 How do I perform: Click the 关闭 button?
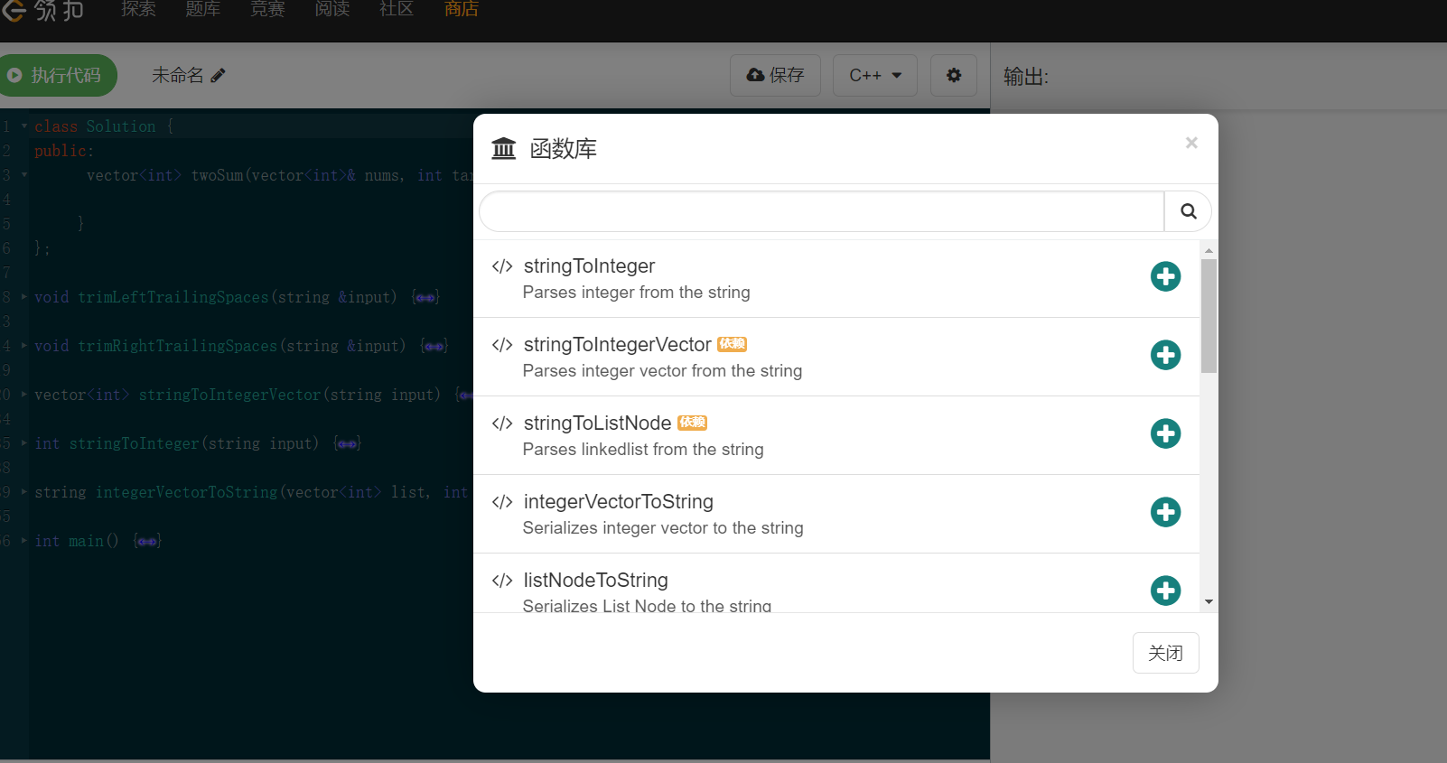1165,653
